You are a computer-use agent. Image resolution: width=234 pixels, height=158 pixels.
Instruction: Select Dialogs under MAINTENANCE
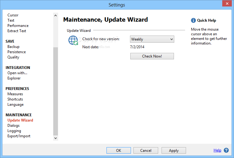[13, 126]
